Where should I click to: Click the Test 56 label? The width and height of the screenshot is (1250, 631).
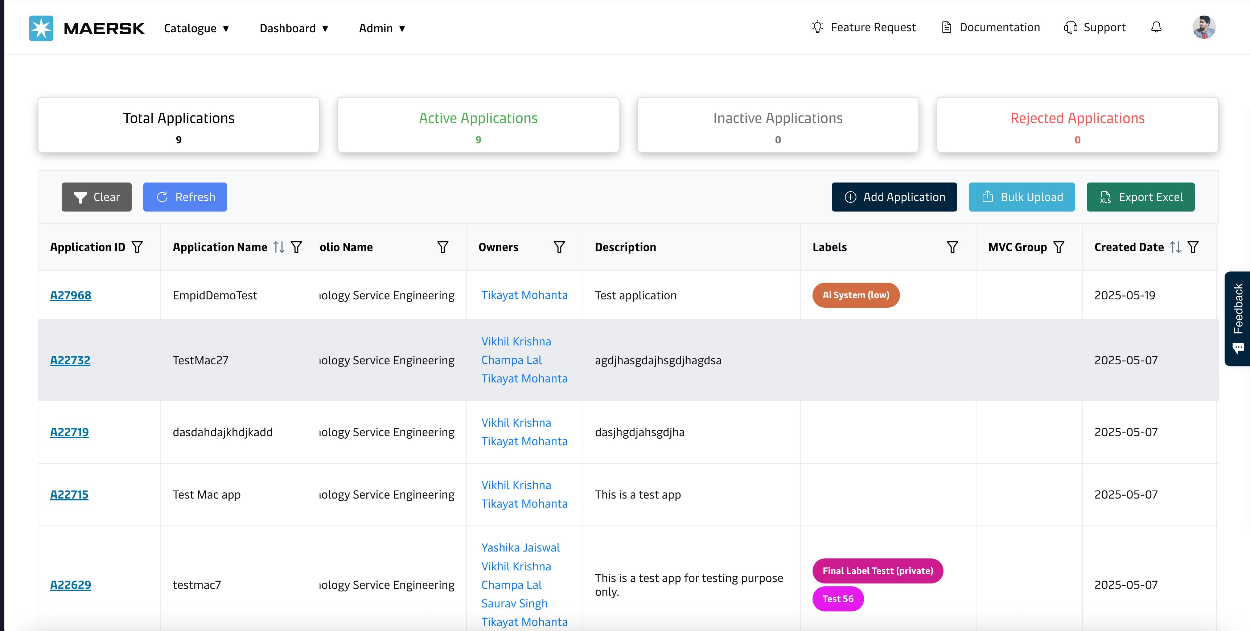(838, 598)
